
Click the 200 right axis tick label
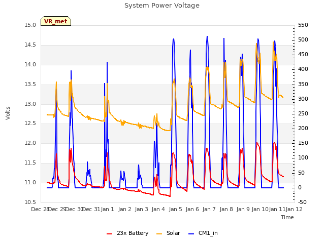[303, 128]
